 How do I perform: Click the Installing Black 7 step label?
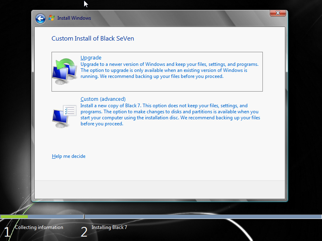coord(109,227)
